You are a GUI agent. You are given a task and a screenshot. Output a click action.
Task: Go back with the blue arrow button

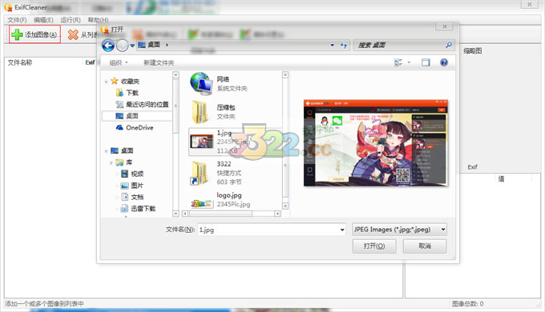tap(108, 45)
